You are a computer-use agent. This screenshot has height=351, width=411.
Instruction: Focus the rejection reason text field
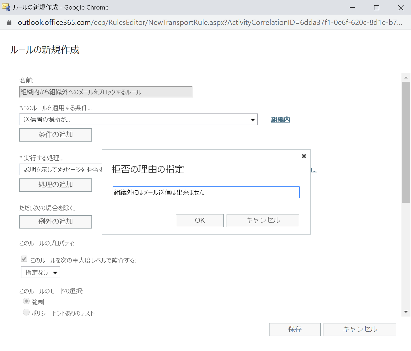[x=206, y=192]
